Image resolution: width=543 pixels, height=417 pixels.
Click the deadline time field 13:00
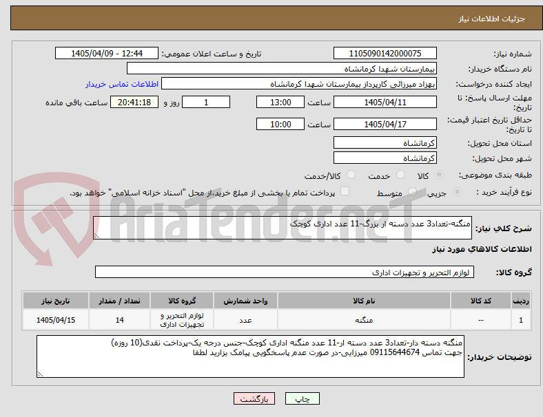click(x=280, y=102)
